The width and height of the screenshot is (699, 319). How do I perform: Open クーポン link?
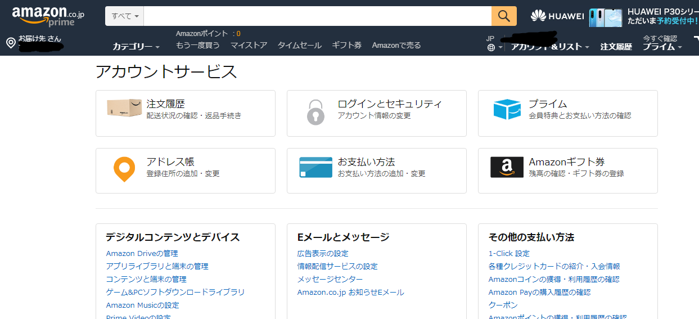[x=503, y=305]
